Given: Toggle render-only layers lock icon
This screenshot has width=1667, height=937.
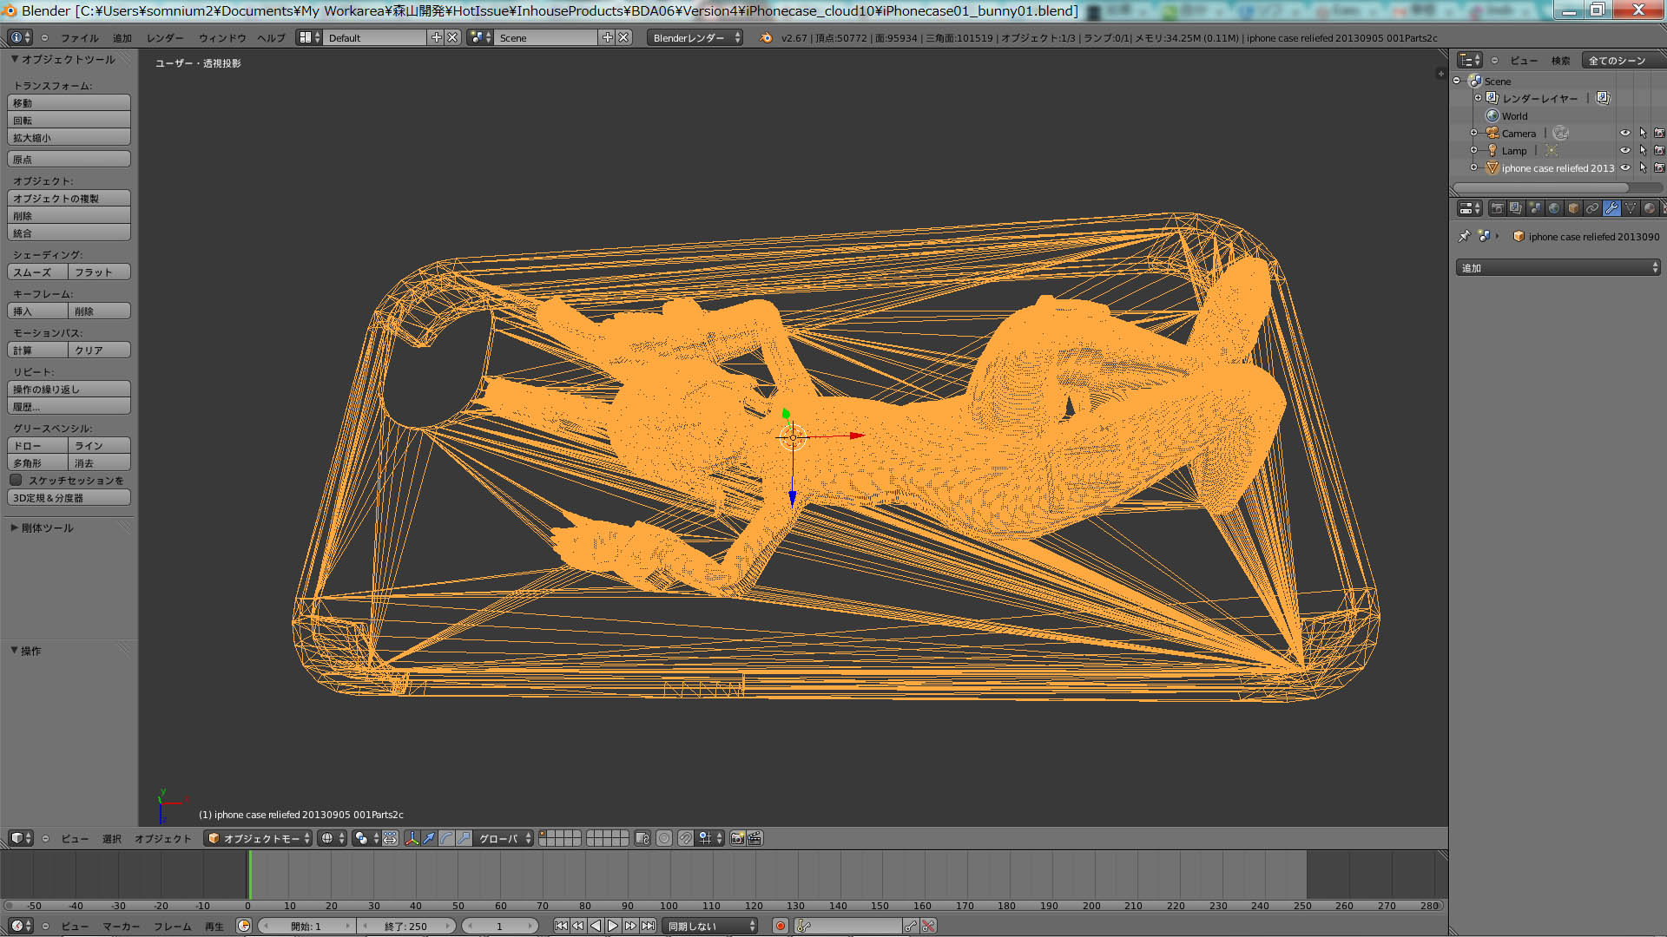Looking at the screenshot, I should 642,838.
